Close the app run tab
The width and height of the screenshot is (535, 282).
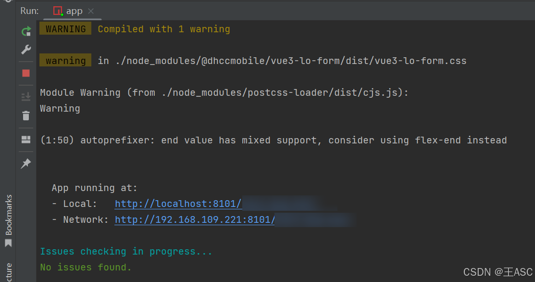coord(91,11)
